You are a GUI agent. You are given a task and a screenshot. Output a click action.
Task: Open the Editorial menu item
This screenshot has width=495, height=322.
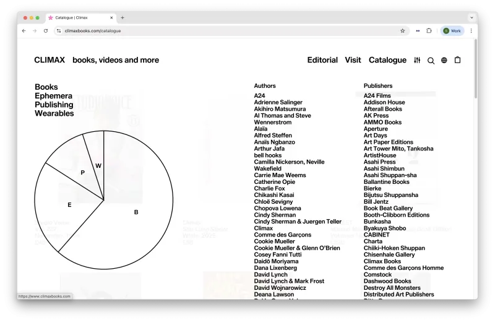(x=322, y=60)
